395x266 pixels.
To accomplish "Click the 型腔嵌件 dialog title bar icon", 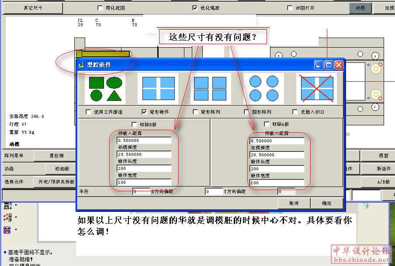I will click(81, 65).
